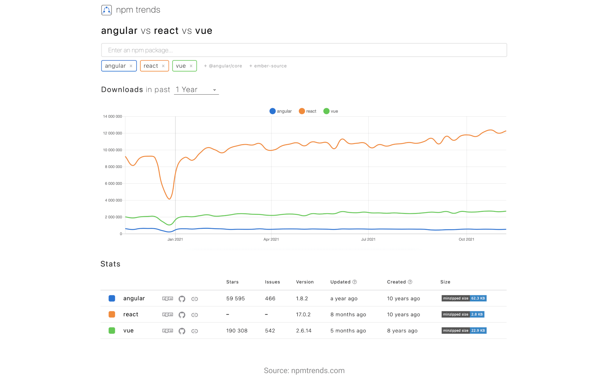This screenshot has height=375, width=609.
Task: Remove vue package tag
Action: [x=191, y=66]
